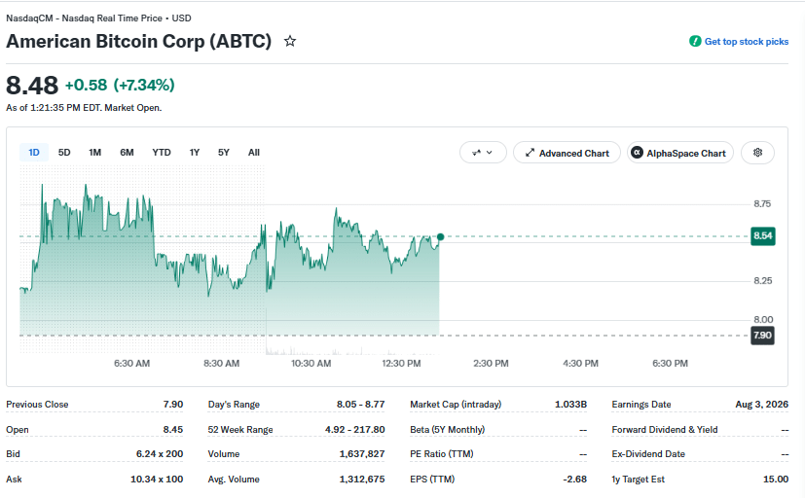This screenshot has width=805, height=498.
Task: Click Avg. Volume value 1,312,675
Action: click(x=362, y=479)
